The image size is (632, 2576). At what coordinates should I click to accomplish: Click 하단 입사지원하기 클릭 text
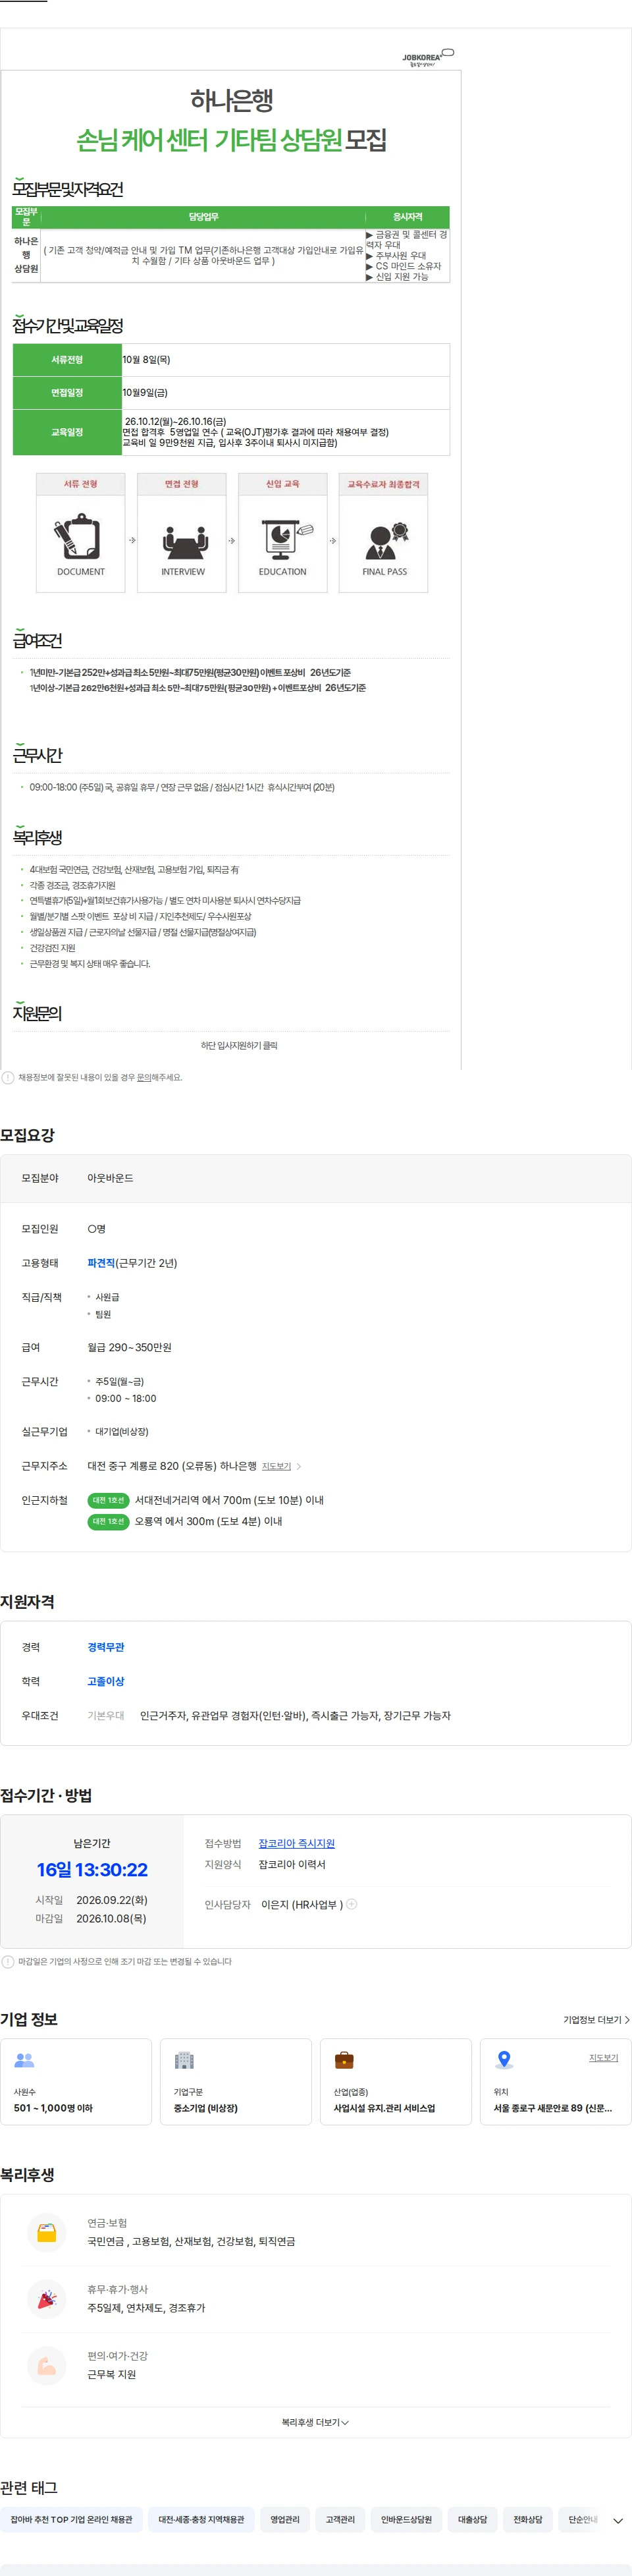click(239, 1045)
